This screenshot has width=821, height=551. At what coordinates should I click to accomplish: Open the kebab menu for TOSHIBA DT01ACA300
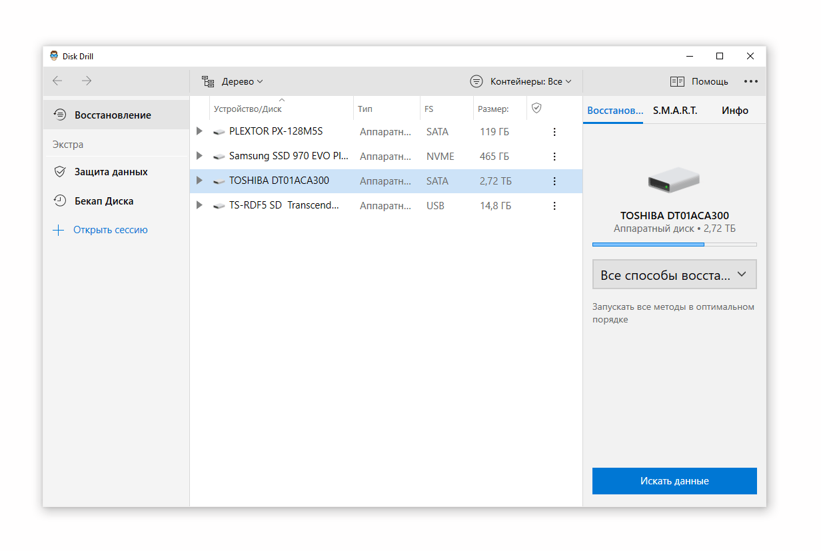(x=554, y=181)
